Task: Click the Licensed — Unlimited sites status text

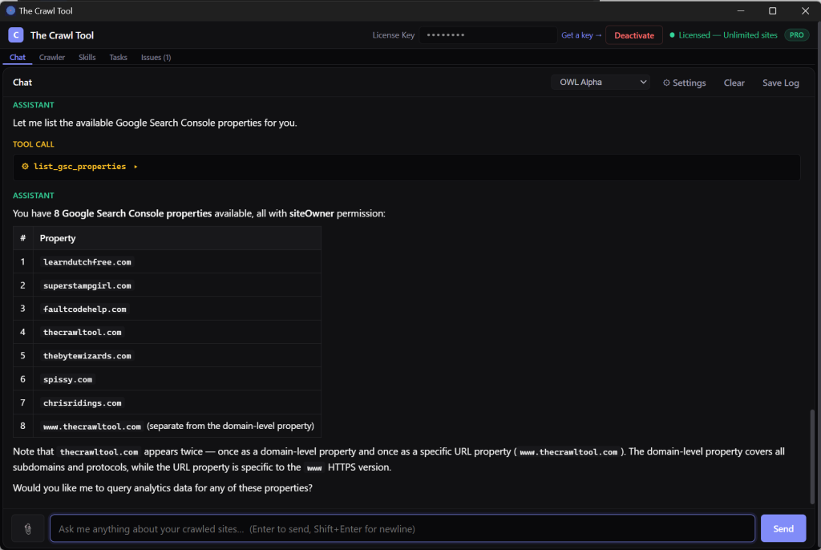Action: [x=728, y=35]
